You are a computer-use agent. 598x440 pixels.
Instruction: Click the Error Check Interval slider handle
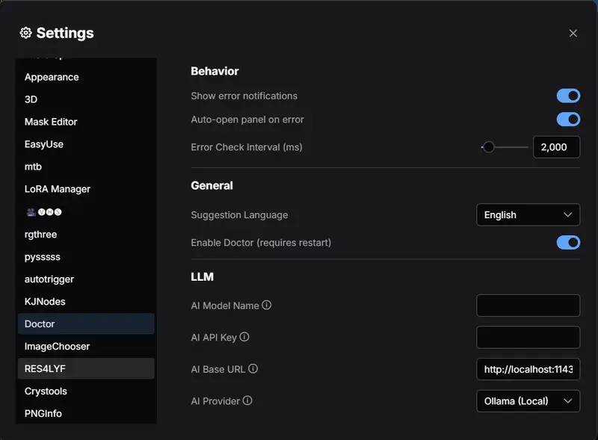(488, 147)
